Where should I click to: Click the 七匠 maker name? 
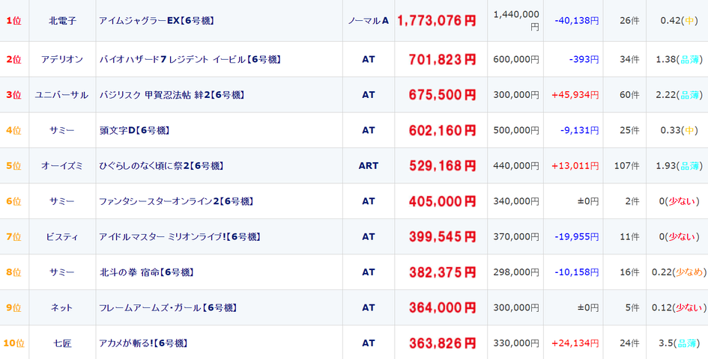click(62, 343)
